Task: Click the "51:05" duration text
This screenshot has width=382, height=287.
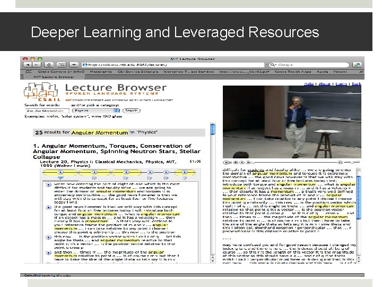Action: [195, 162]
